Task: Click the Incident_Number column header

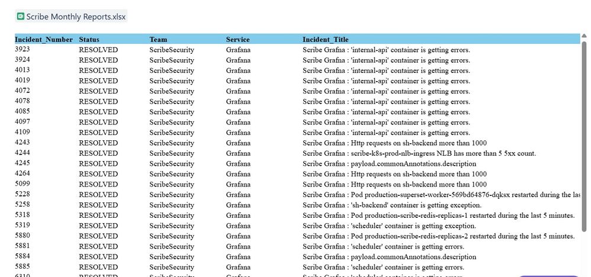Action: [x=44, y=39]
